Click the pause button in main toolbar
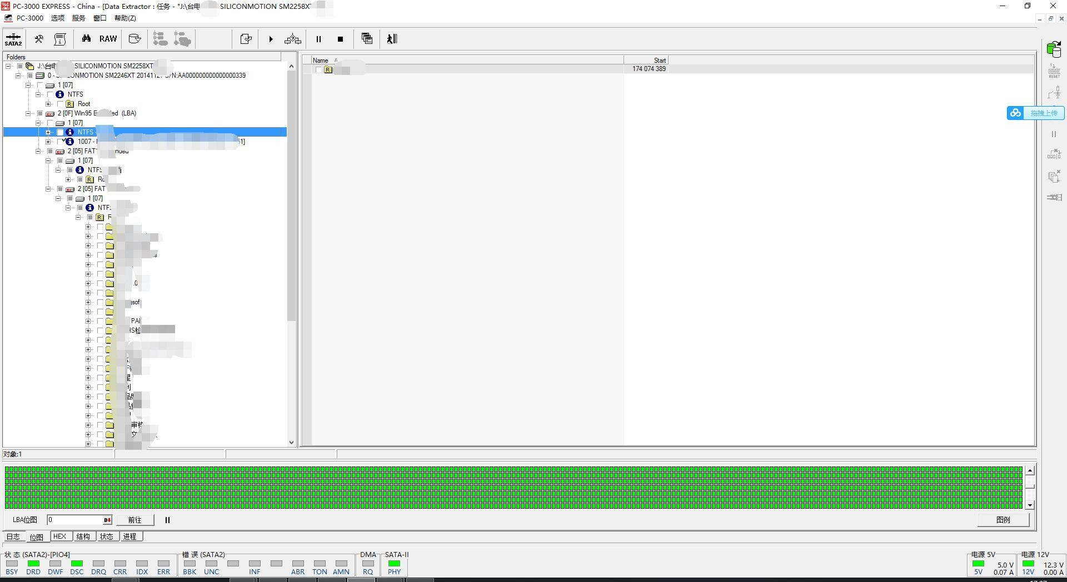The height and width of the screenshot is (582, 1067). [318, 39]
